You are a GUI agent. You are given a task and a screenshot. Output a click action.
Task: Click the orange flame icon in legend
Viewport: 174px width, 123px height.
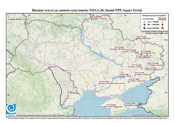[163, 28]
